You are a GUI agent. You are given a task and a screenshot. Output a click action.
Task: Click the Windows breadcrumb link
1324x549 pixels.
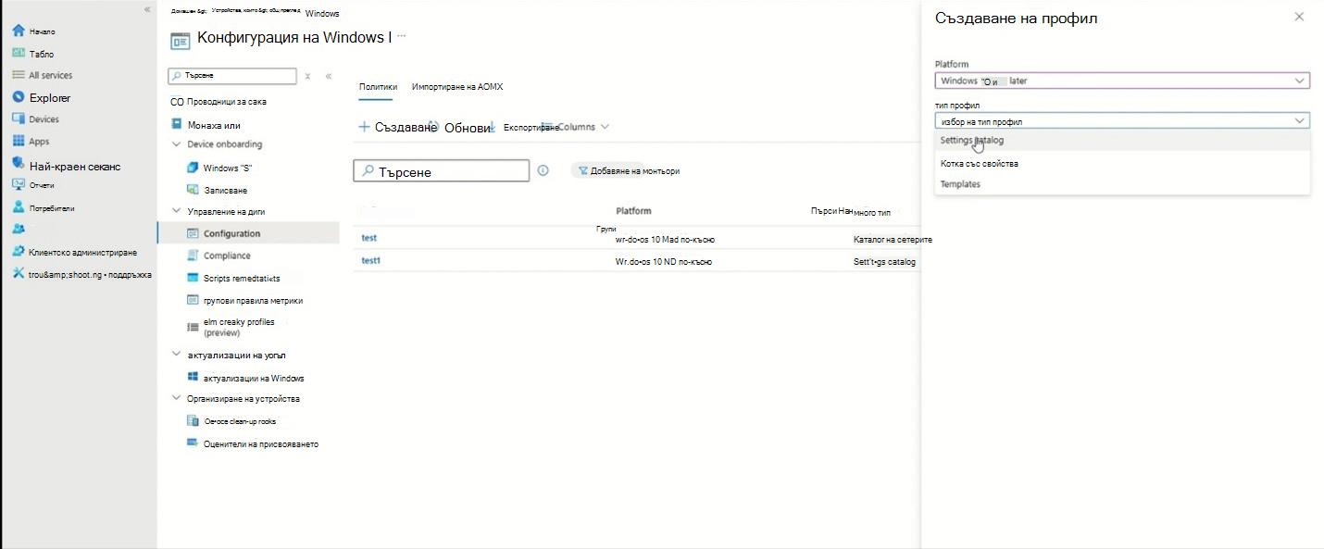coord(322,14)
